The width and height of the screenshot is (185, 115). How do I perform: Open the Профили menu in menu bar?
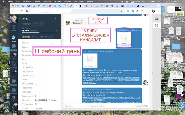pos(67,2)
